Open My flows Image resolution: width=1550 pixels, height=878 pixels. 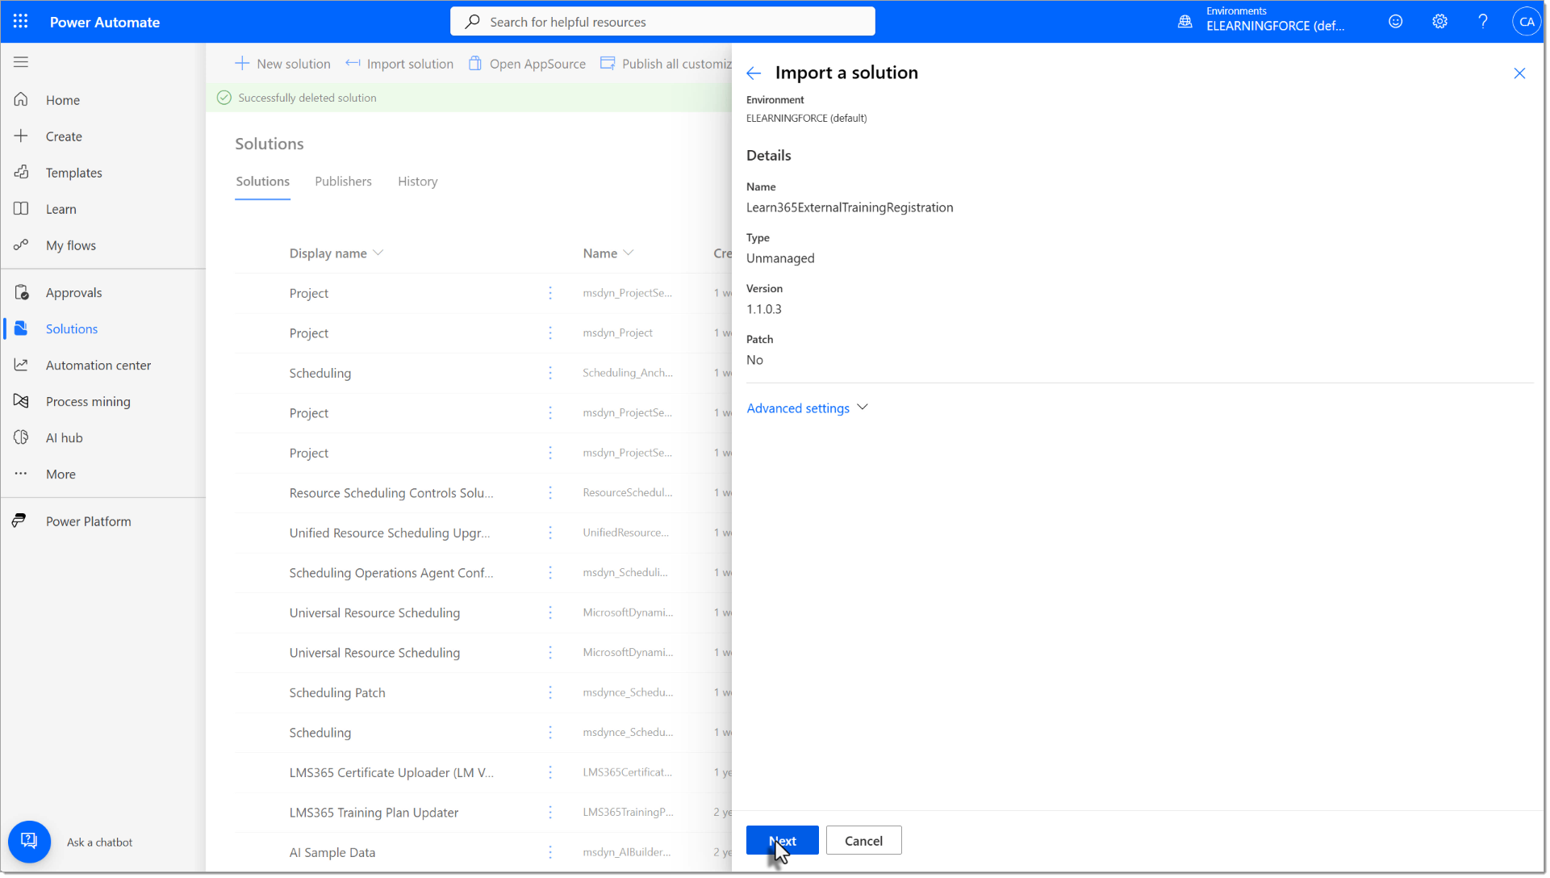point(69,245)
